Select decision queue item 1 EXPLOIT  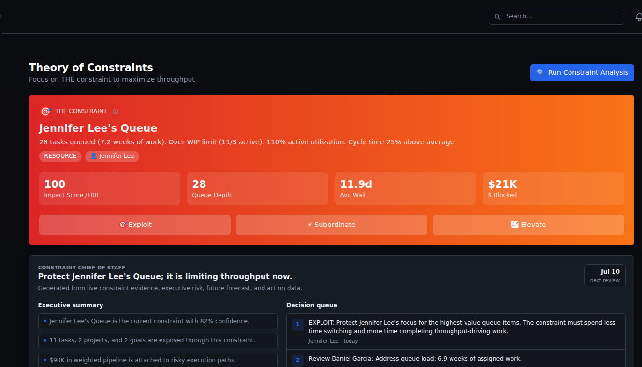[x=456, y=331]
